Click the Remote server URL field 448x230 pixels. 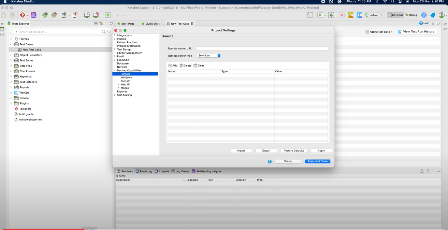[x=262, y=49]
